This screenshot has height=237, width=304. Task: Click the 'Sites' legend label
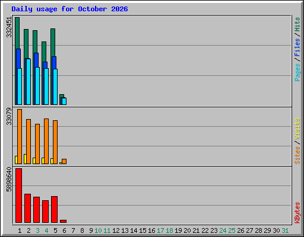tap(297, 155)
